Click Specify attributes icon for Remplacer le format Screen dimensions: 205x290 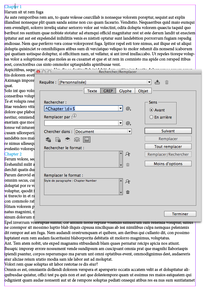[x=128, y=181]
